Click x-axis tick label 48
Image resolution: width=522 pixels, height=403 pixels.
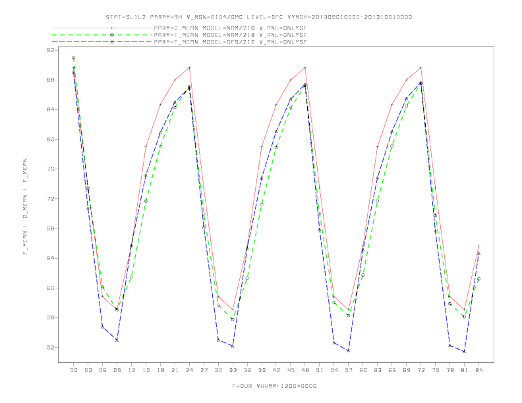pyautogui.click(x=305, y=370)
